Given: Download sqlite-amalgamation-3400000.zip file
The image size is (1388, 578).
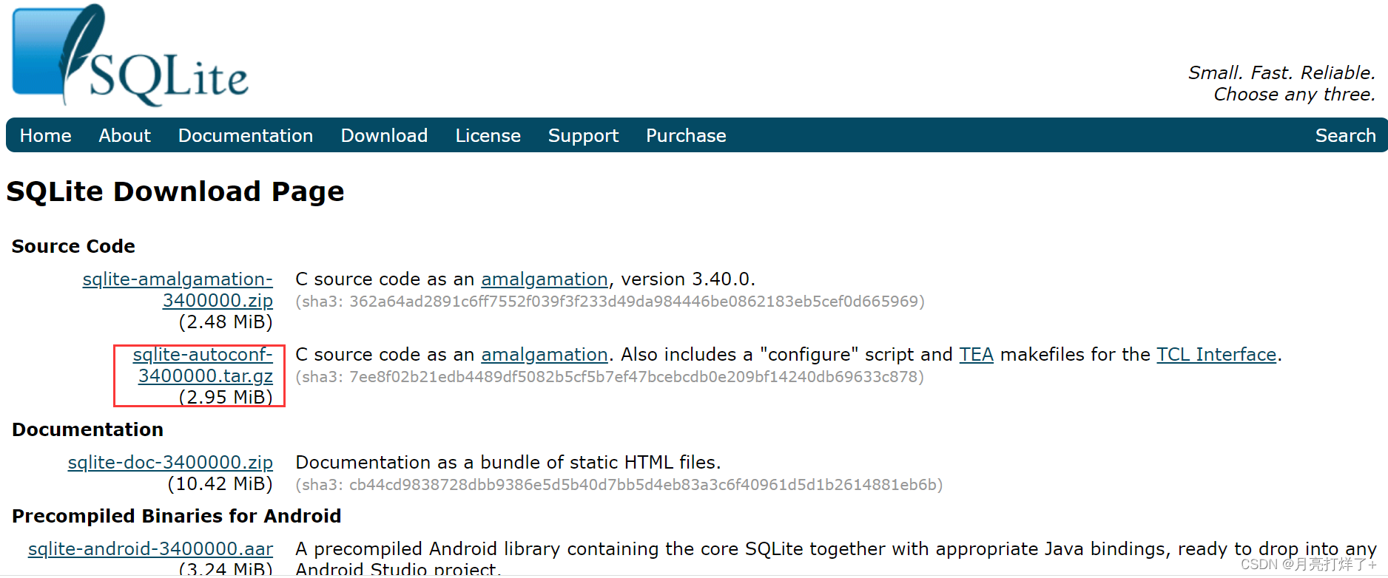Looking at the screenshot, I should coord(178,290).
